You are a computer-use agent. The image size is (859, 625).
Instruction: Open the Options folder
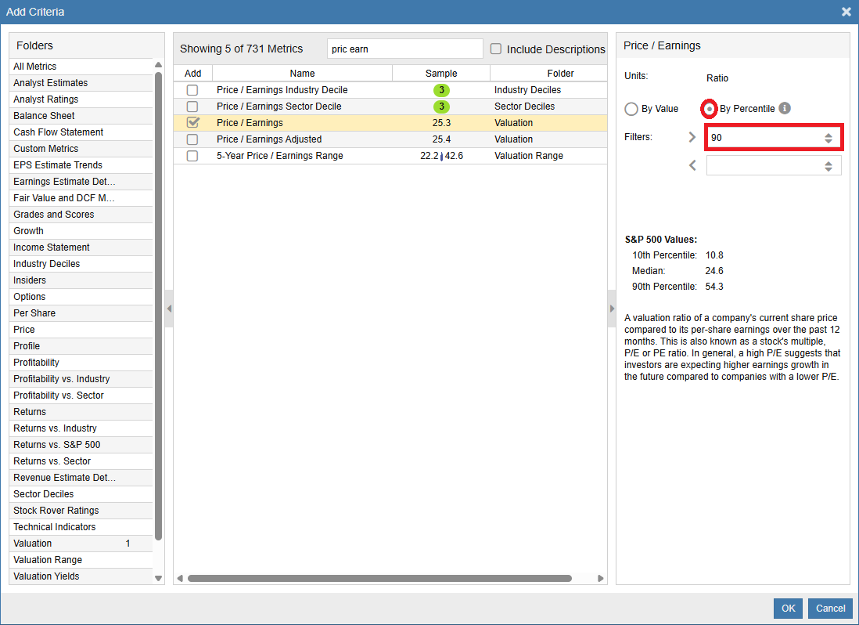81,297
